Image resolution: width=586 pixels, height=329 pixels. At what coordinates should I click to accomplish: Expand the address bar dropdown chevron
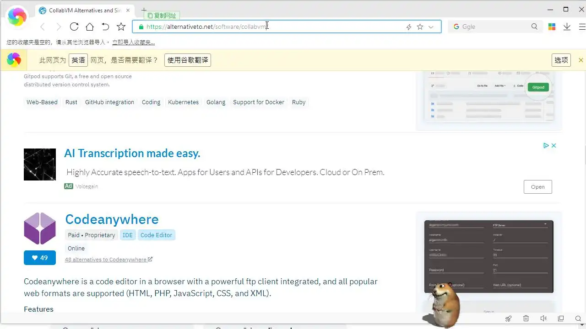pyautogui.click(x=431, y=27)
